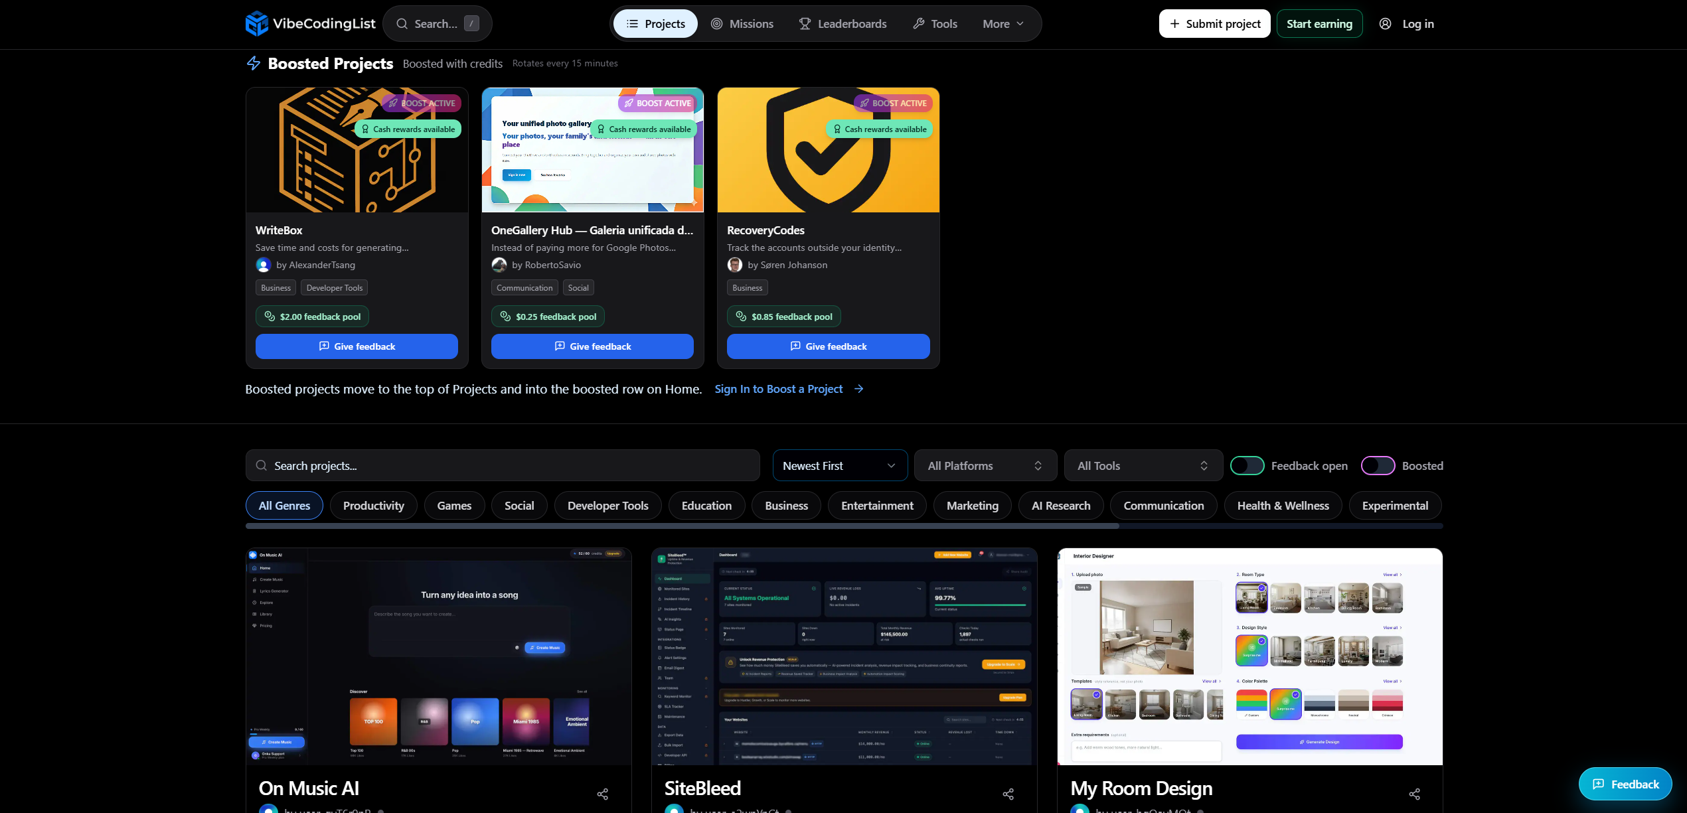Select the Games genre chip
Viewport: 1687px width, 813px height.
coord(454,506)
